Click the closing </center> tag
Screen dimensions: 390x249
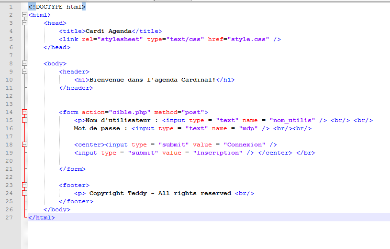(275, 153)
